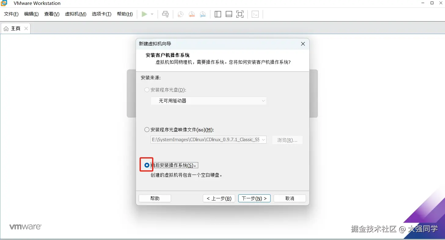Open the power options arrow beside play
This screenshot has width=445, height=240.
[x=152, y=14]
